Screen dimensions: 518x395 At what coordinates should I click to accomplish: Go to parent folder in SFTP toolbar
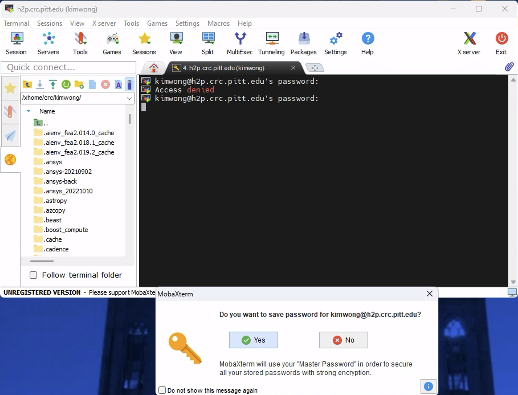point(27,84)
